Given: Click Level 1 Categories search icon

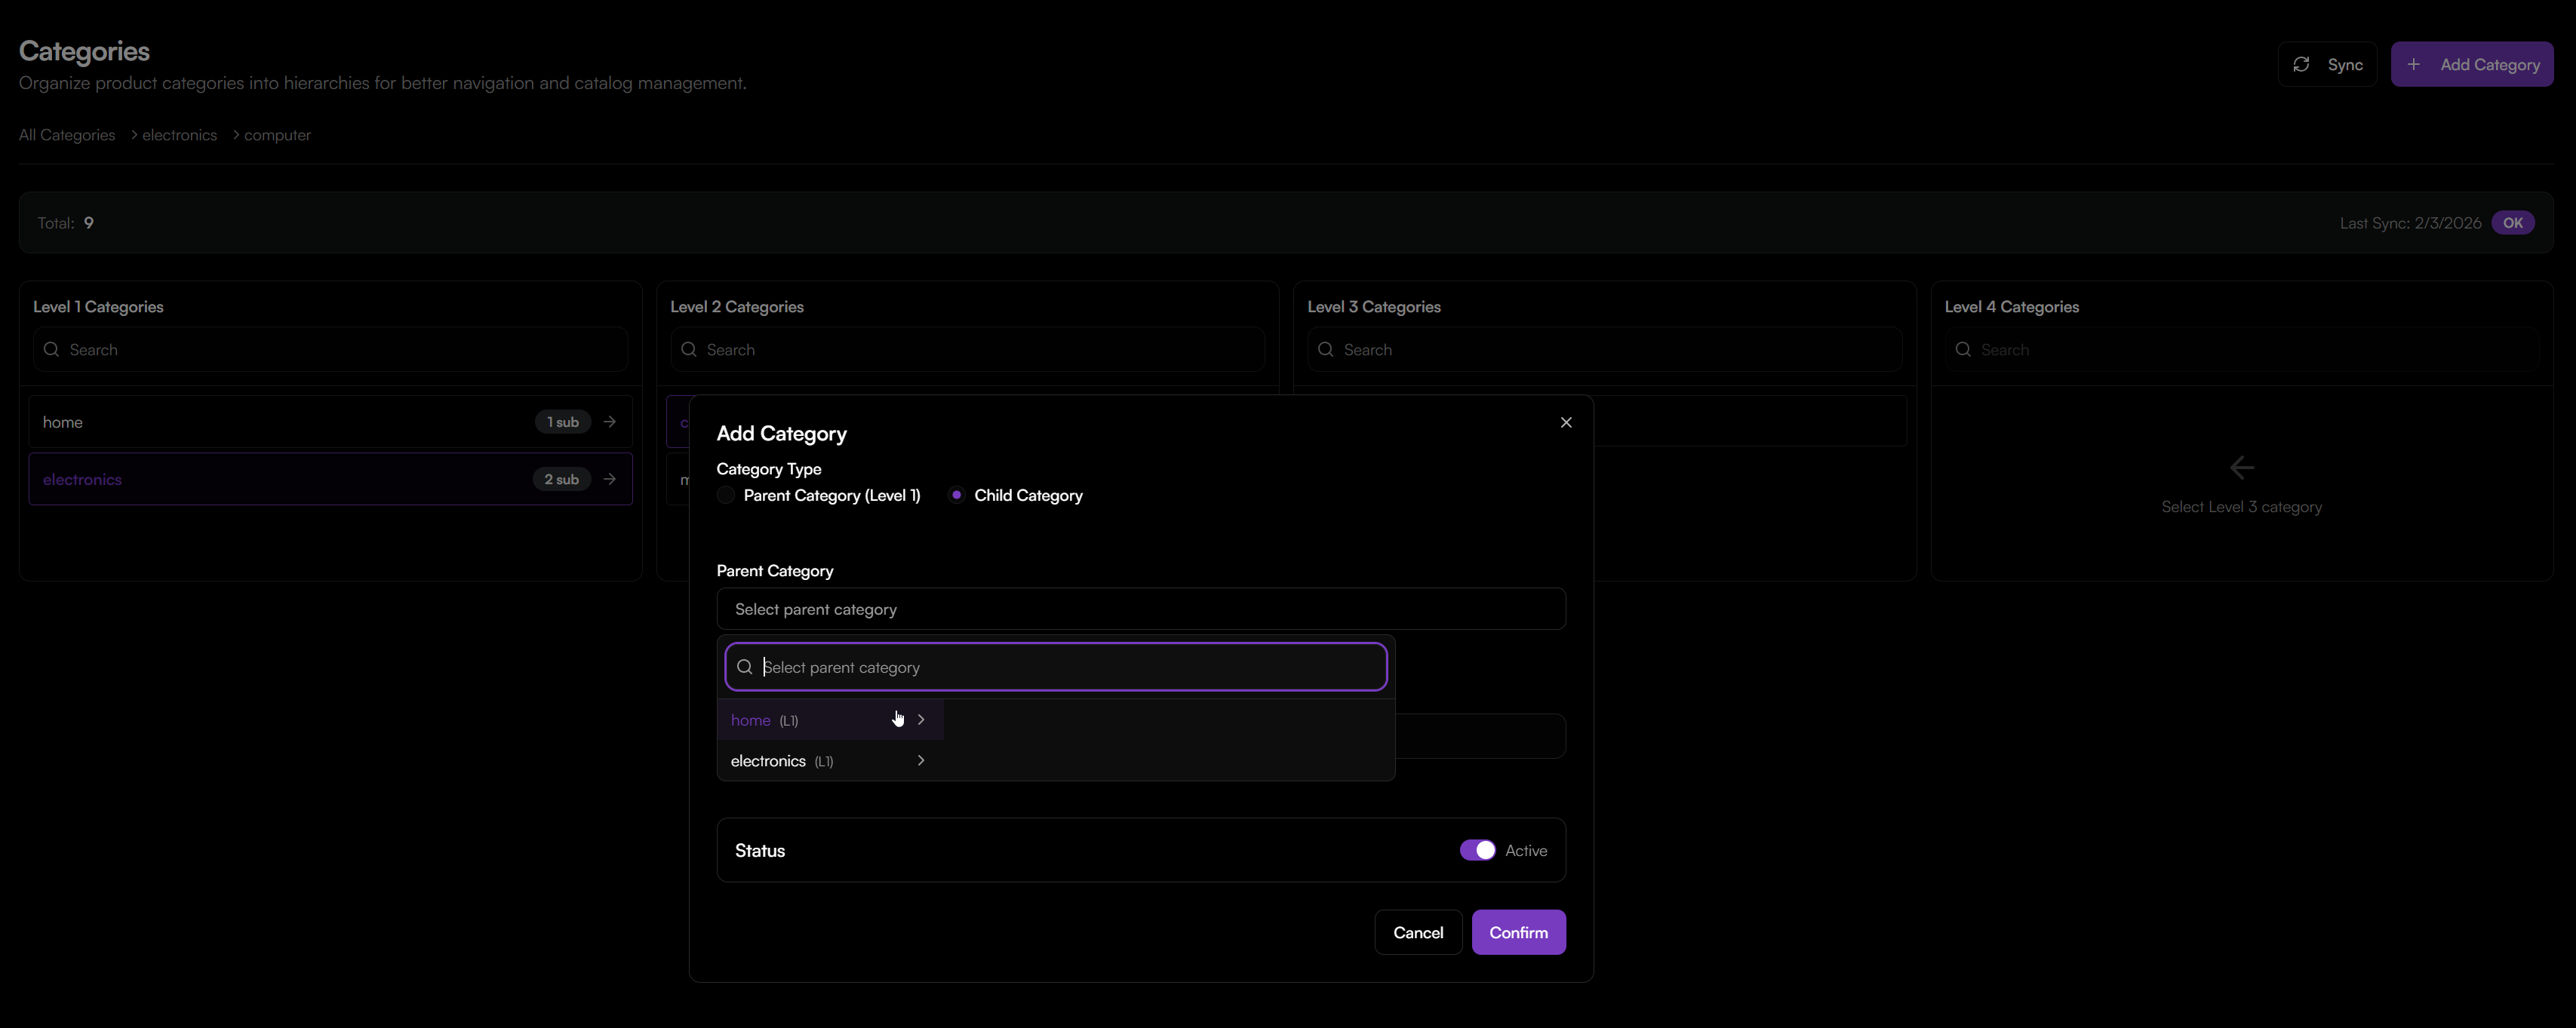Looking at the screenshot, I should coord(52,349).
